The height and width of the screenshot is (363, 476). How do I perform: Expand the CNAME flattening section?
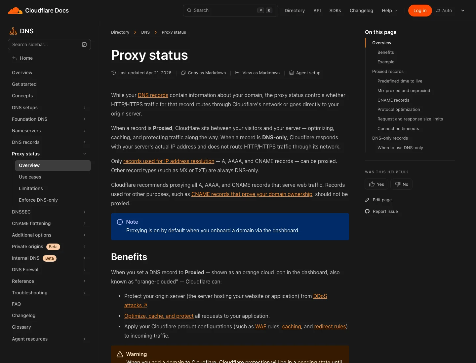85,223
